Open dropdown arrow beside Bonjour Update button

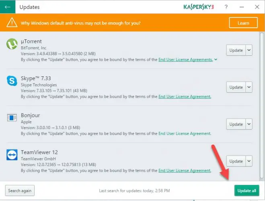click(249, 124)
